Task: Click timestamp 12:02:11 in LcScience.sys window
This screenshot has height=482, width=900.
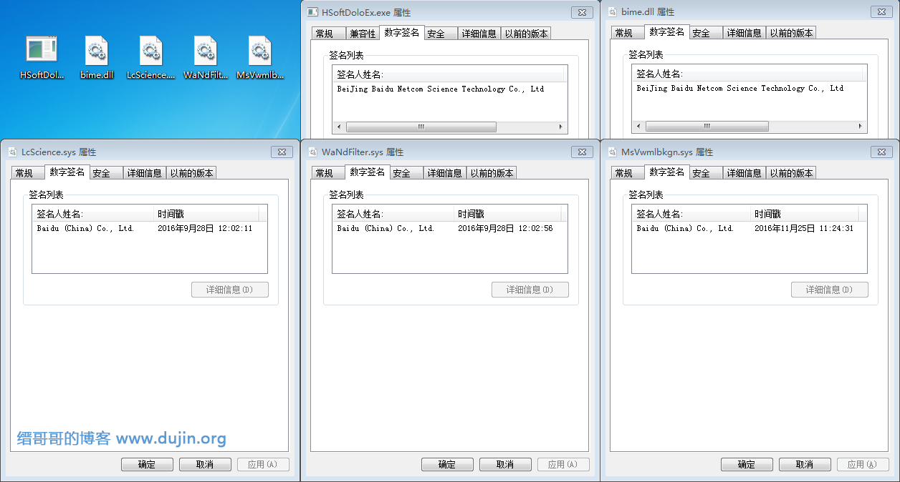Action: tap(235, 229)
